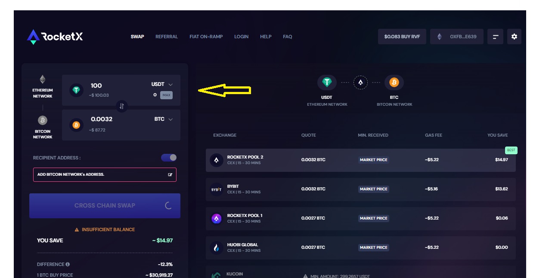Click the INSUFFICIENT BALANCE warning text
The height and width of the screenshot is (278, 555).
coord(109,229)
